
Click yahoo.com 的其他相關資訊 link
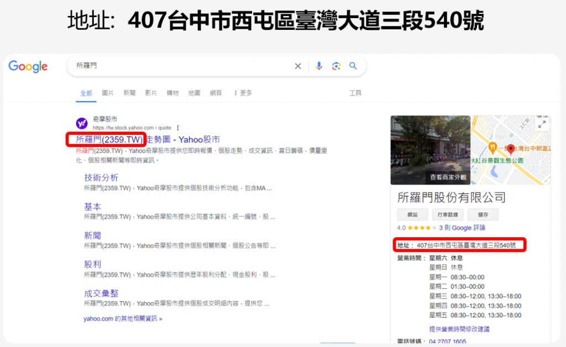click(x=123, y=318)
